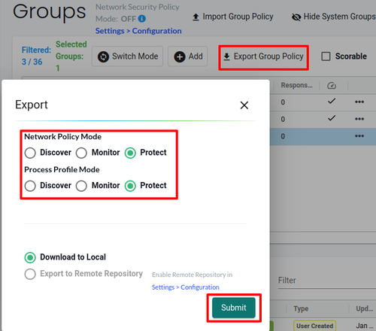376x331 pixels.
Task: Click the Import Group Policy upload icon
Action: 196,17
